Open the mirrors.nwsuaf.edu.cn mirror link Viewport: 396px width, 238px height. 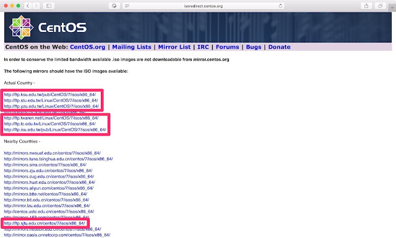click(x=52, y=153)
